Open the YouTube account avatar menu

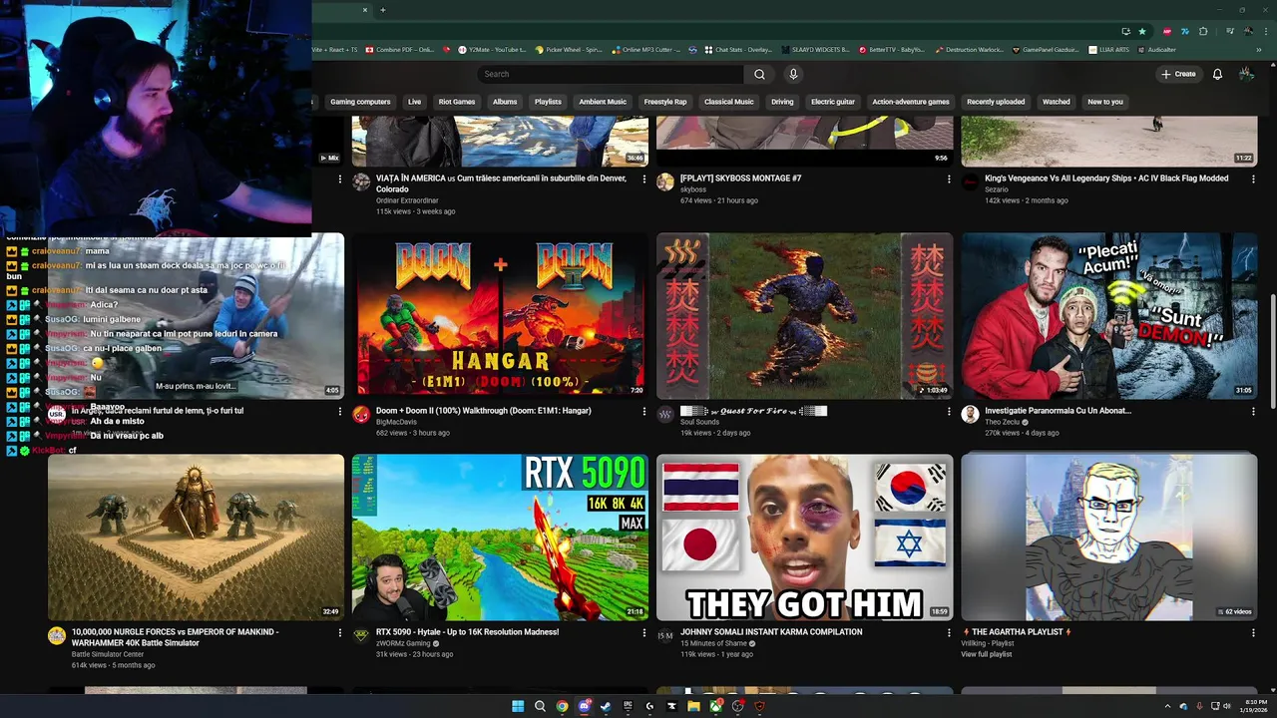tap(1246, 74)
